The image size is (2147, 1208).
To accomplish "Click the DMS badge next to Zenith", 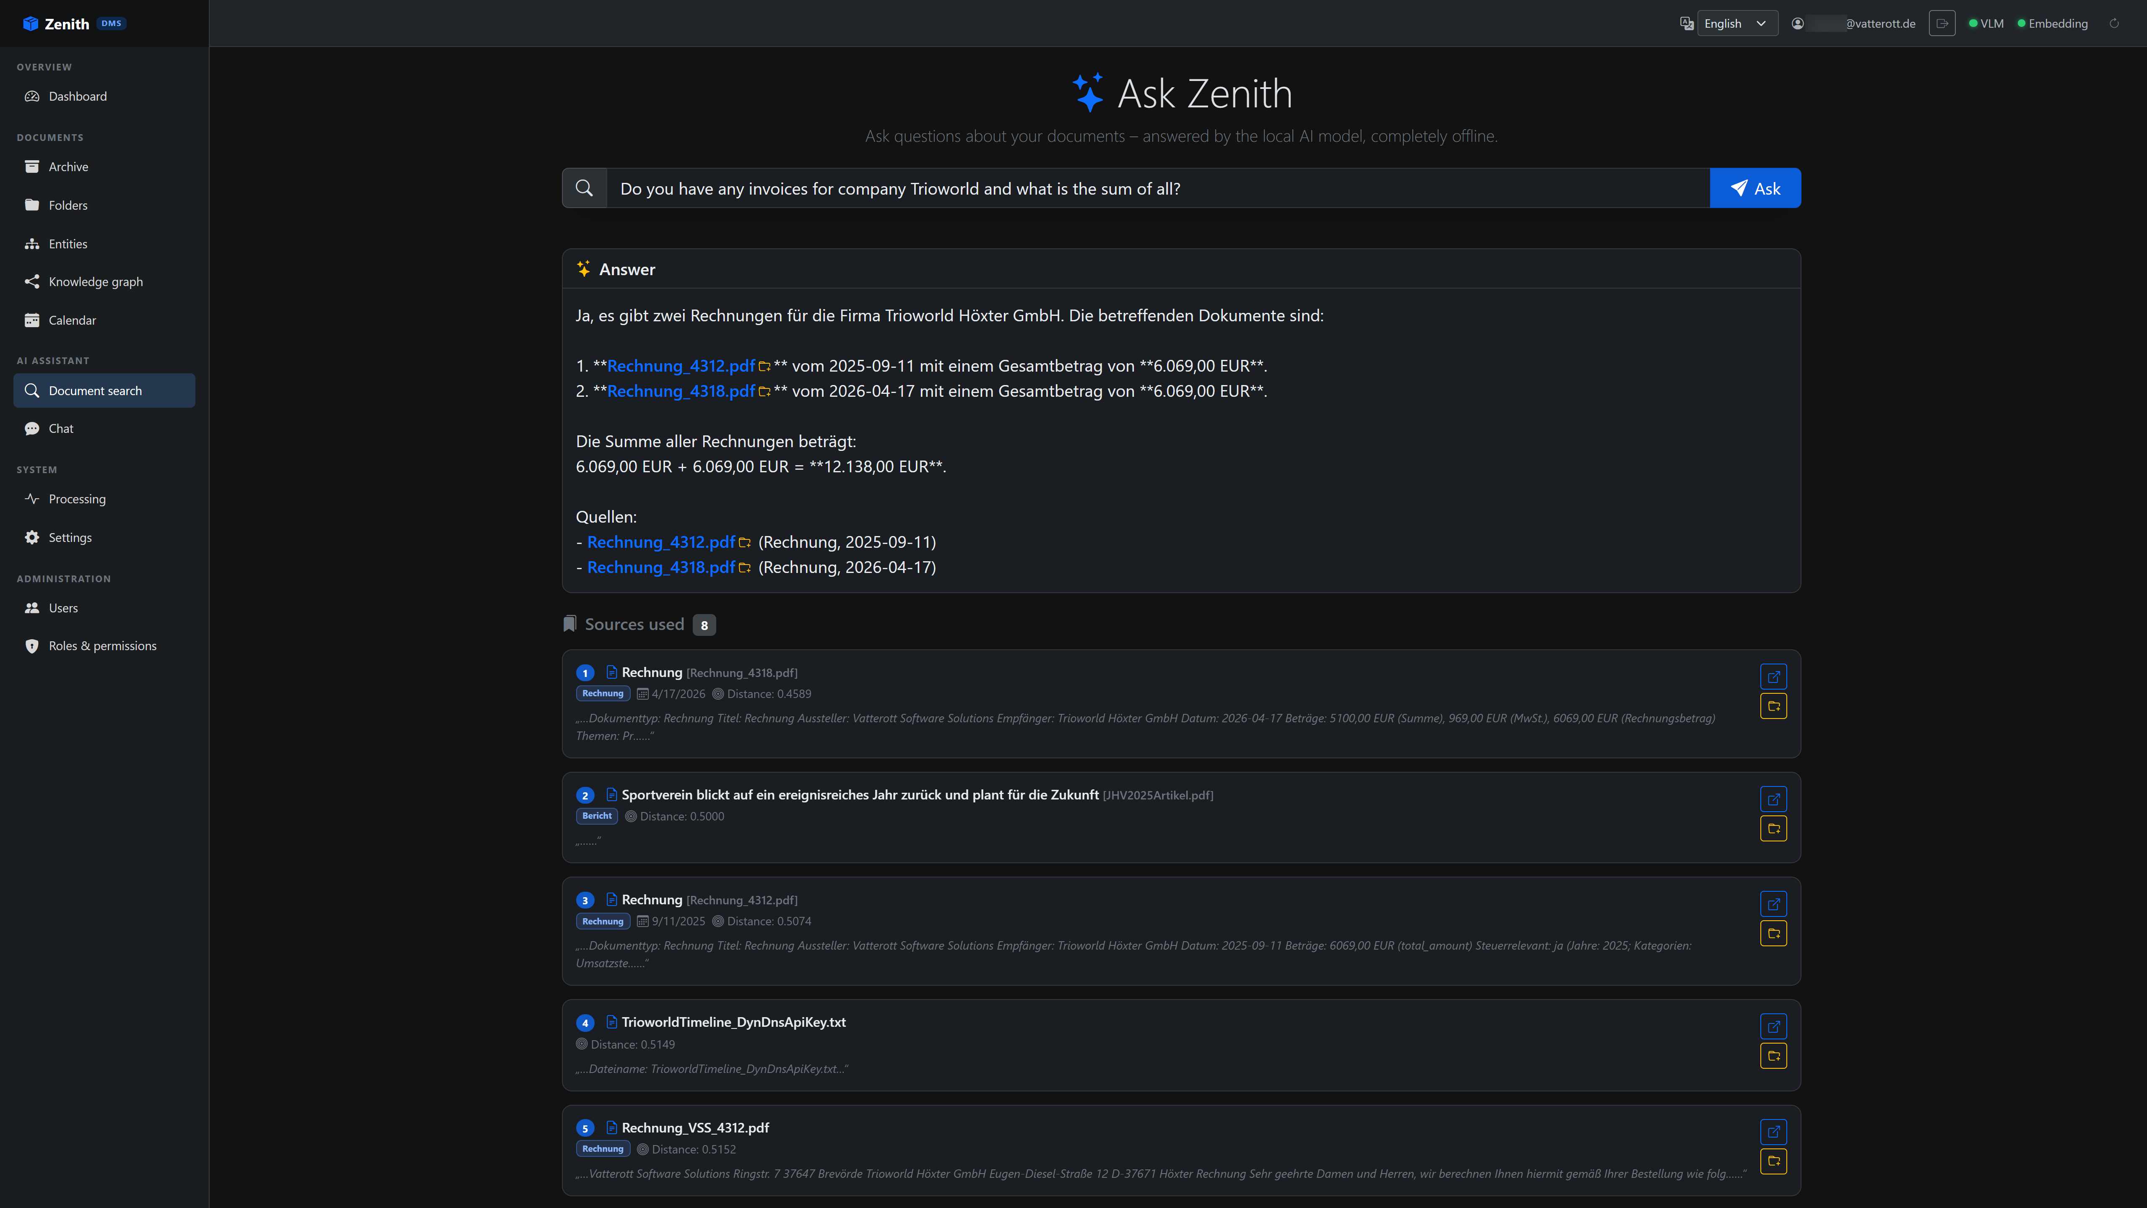I will 112,23.
